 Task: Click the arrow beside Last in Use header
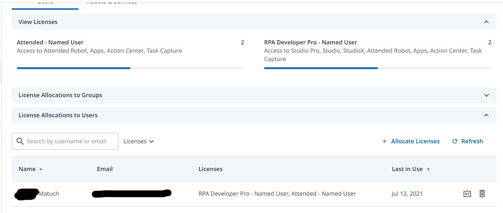[428, 169]
